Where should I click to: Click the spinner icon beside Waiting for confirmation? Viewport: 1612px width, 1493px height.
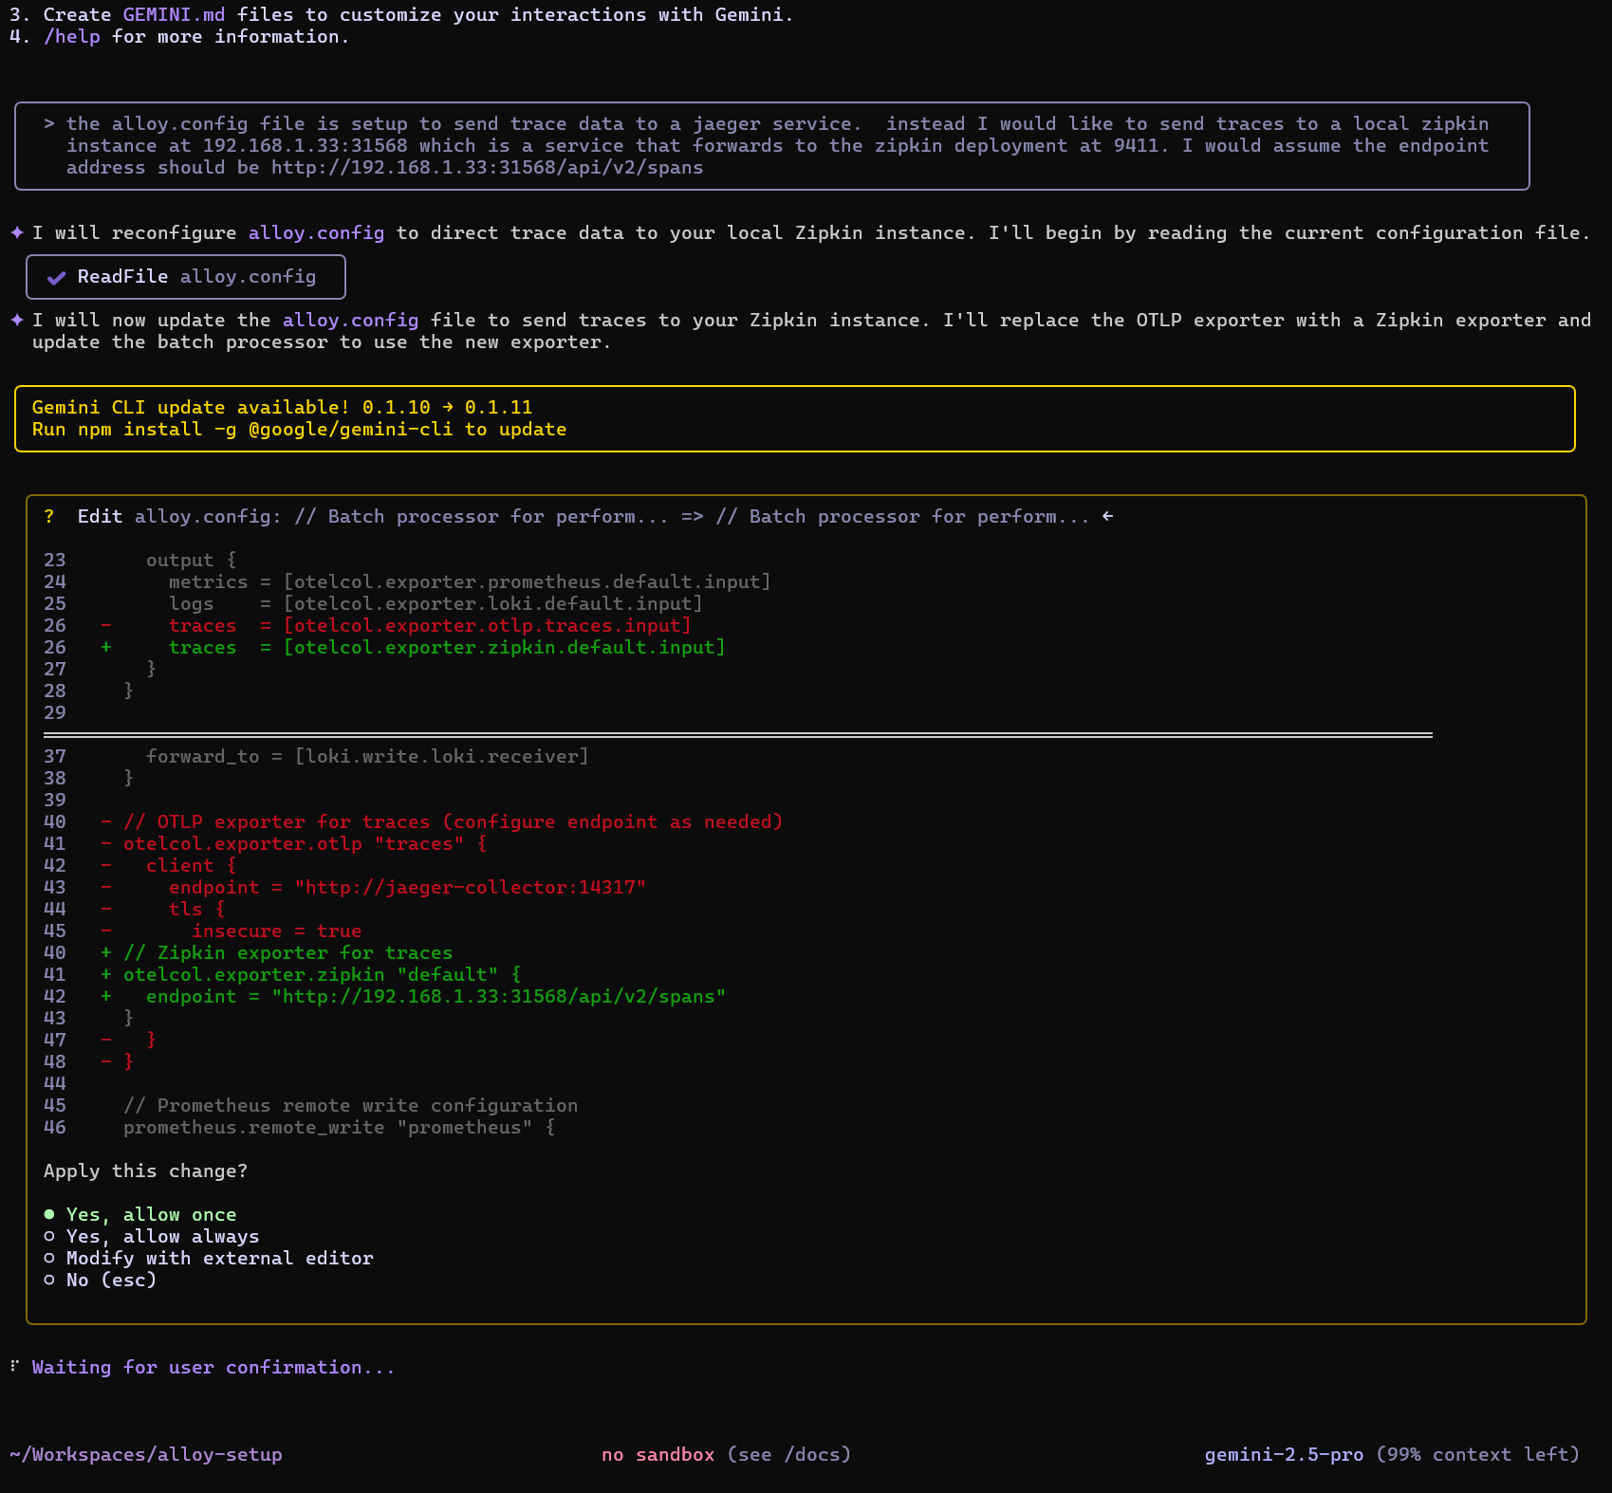coord(14,1366)
